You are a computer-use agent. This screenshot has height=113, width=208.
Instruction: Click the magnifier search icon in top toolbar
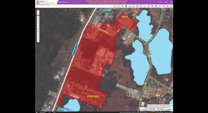[141, 6]
